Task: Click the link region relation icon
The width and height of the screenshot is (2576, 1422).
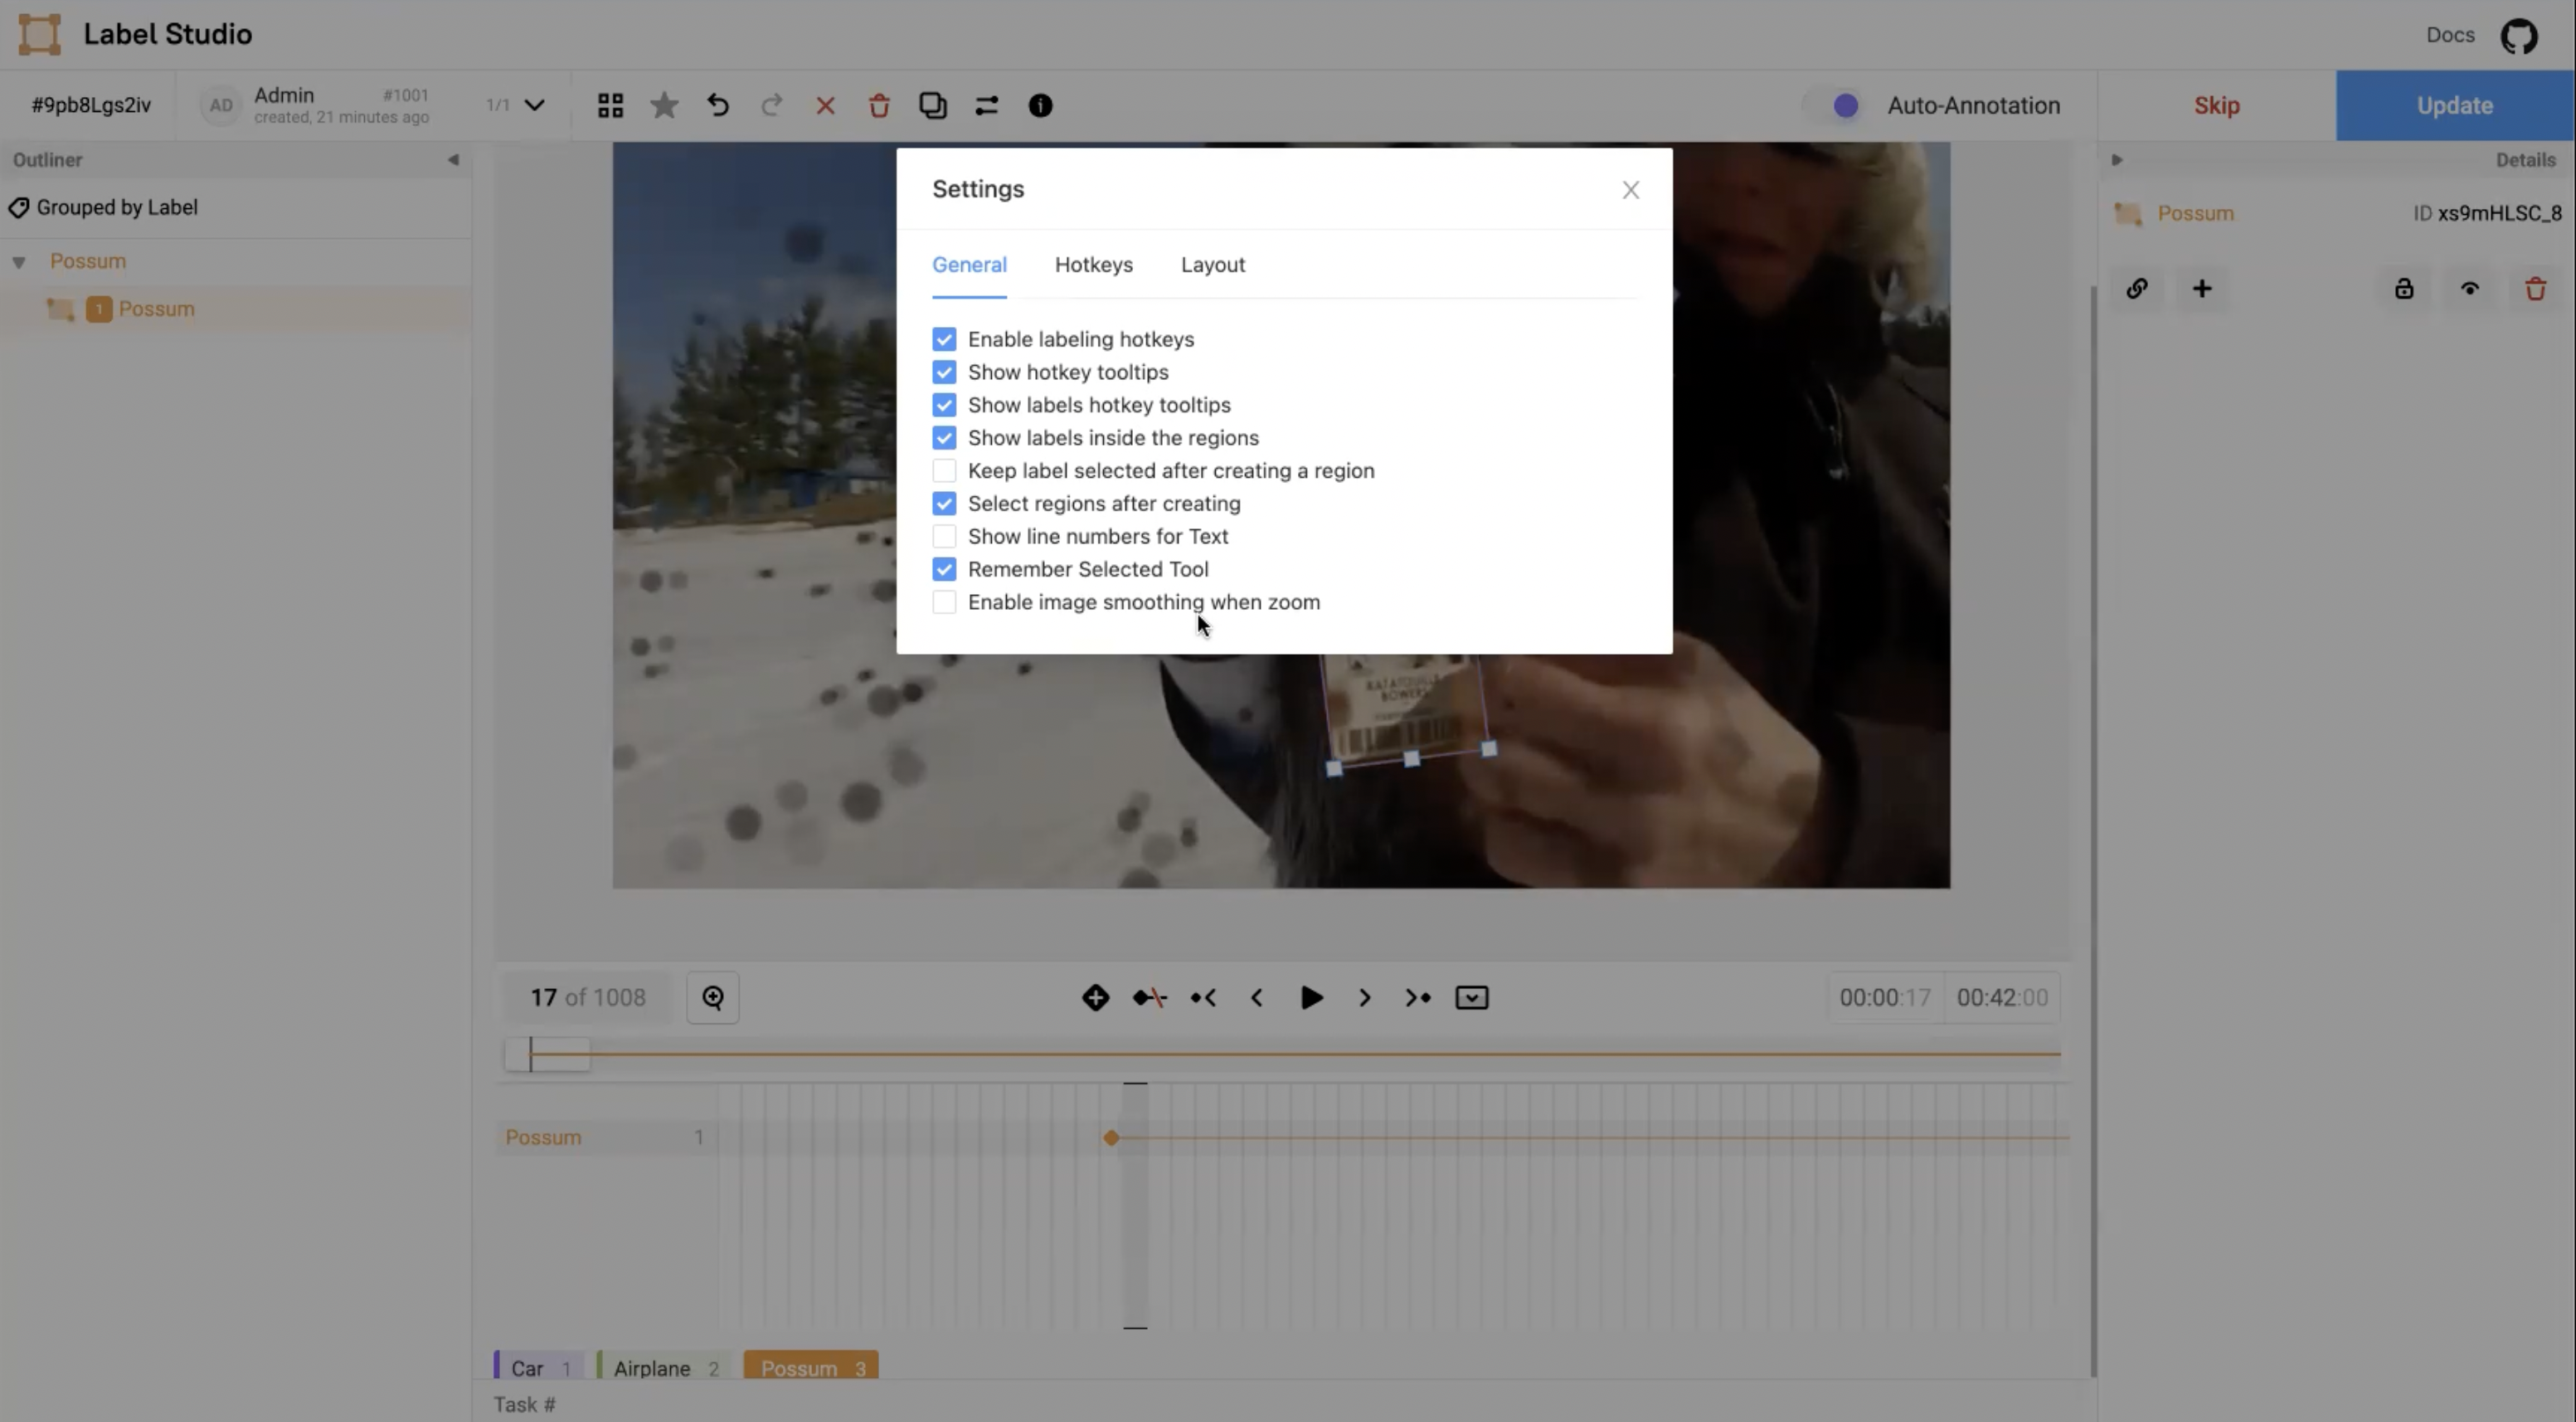Action: [x=2137, y=289]
